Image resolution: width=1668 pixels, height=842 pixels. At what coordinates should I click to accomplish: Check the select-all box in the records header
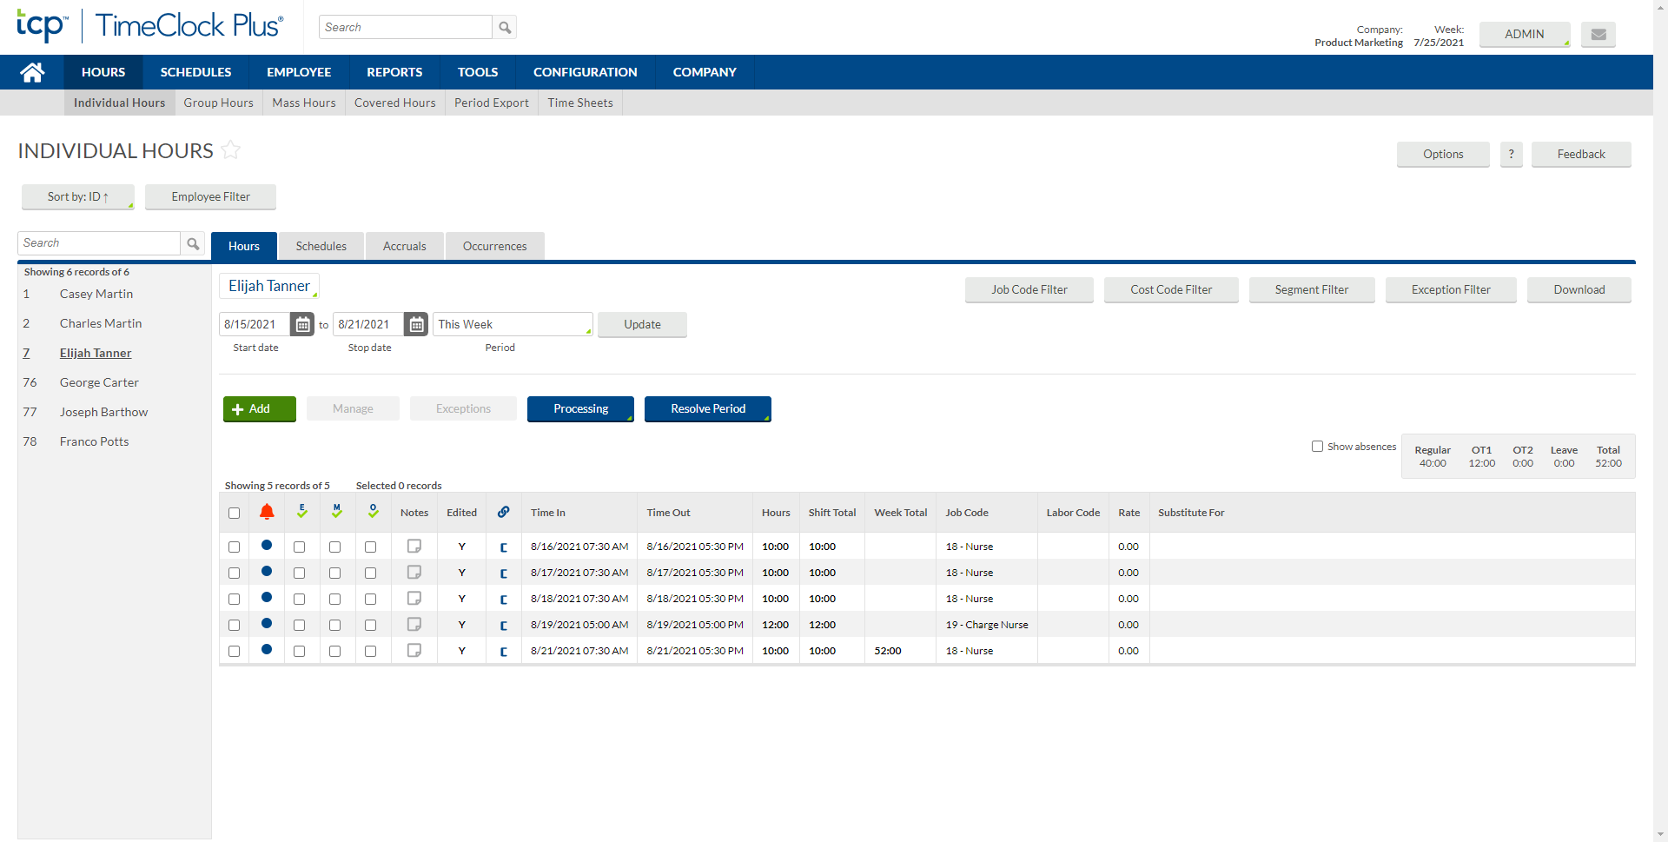(x=234, y=513)
